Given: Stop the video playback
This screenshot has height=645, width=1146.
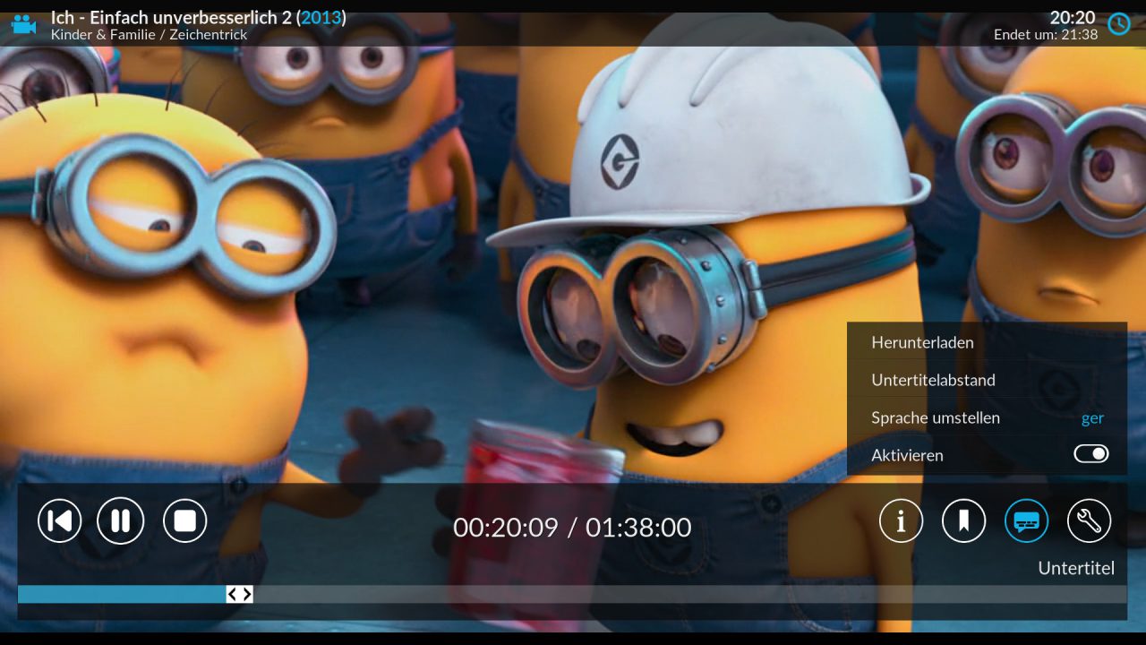Looking at the screenshot, I should 184,520.
